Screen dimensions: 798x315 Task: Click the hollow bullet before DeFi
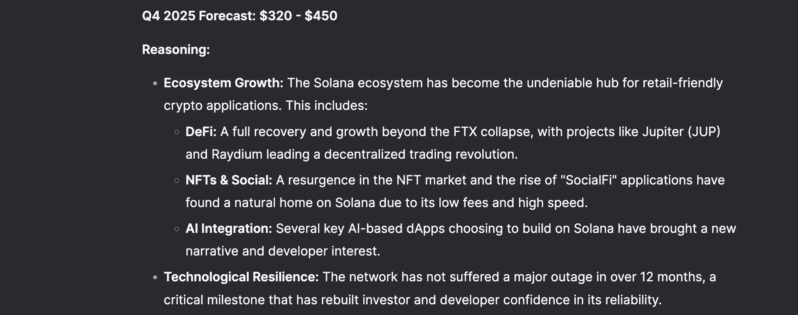(x=177, y=132)
